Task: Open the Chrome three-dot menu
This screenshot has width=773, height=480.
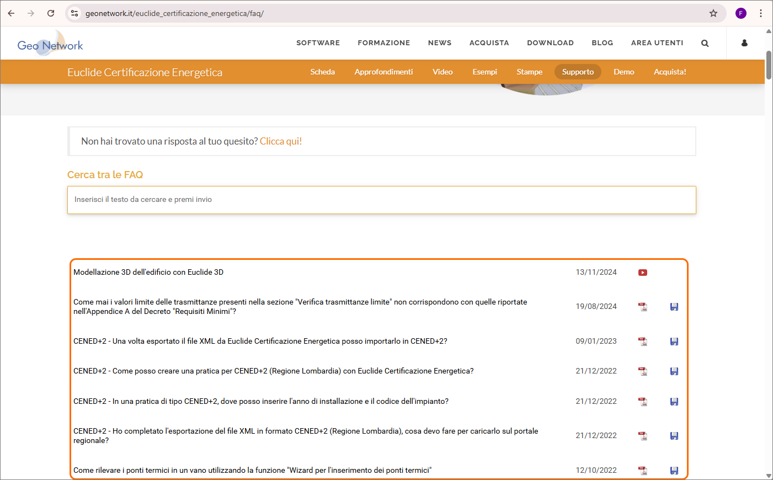Action: click(761, 13)
